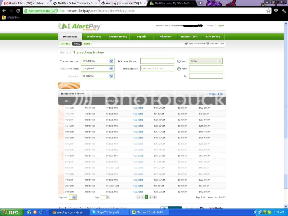Open the Transaction type dropdown
This screenshot has width=288, height=216.
point(98,61)
